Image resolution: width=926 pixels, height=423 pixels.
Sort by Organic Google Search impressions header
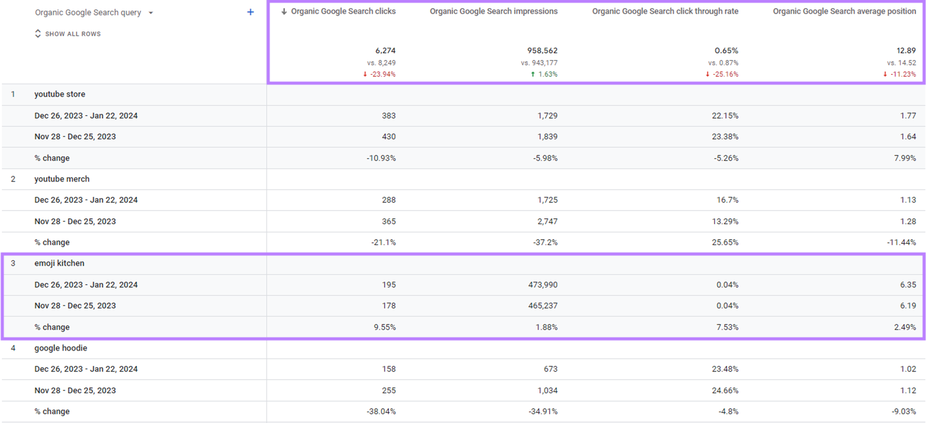coord(493,11)
